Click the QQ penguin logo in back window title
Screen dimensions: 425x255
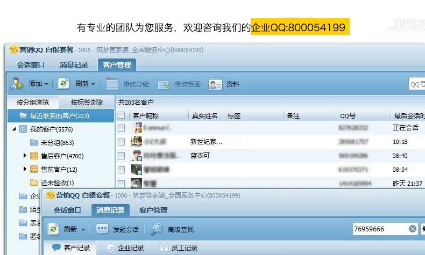pyautogui.click(x=14, y=49)
